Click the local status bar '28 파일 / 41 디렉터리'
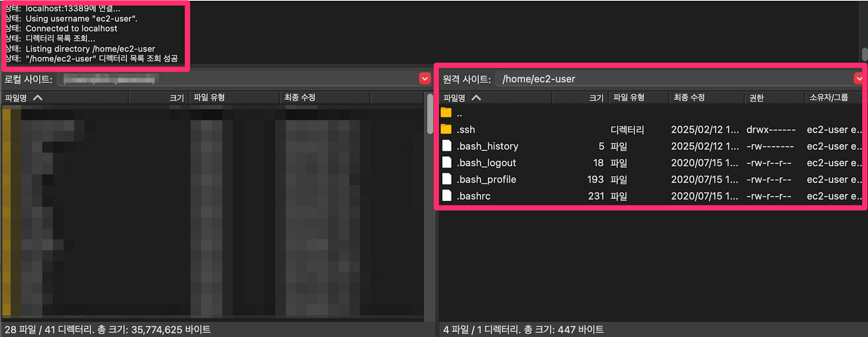The height and width of the screenshot is (337, 868). click(x=108, y=330)
